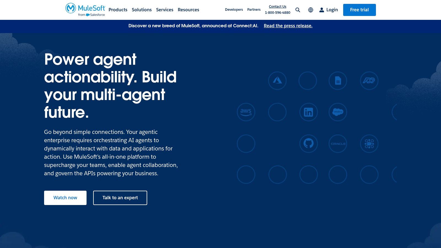This screenshot has height=248, width=441.
Task: Click the 'Go beyond simple connections' paragraph
Action: [111, 153]
